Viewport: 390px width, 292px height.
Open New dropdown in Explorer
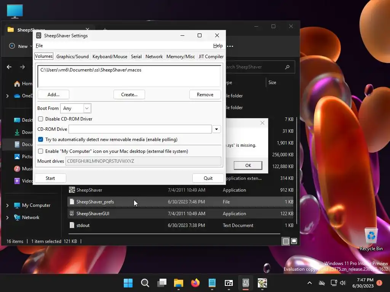coord(21,46)
